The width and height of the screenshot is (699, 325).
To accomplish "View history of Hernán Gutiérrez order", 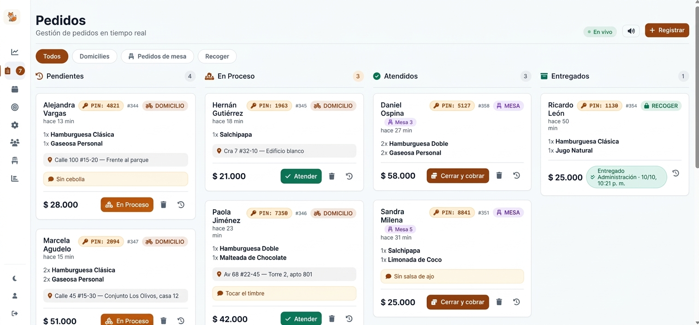I will click(x=349, y=176).
